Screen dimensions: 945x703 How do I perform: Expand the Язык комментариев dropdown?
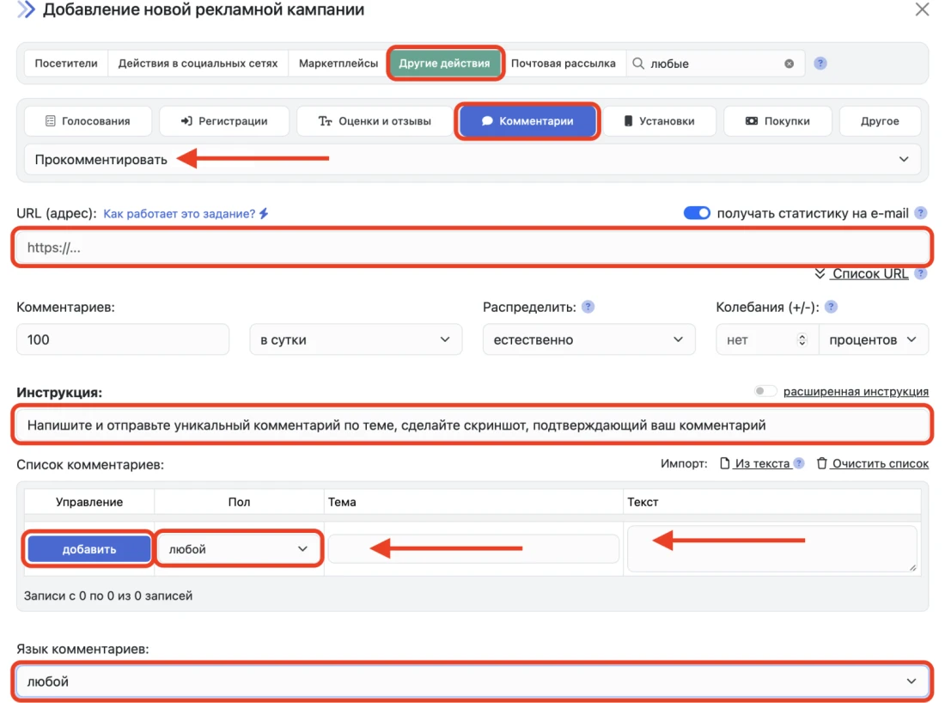pos(472,682)
